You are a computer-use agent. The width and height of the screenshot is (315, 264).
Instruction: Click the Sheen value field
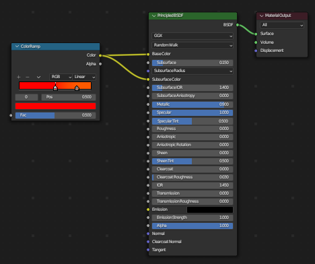pos(193,153)
